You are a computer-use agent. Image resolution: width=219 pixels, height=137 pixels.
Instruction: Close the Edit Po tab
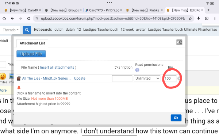click(202, 10)
